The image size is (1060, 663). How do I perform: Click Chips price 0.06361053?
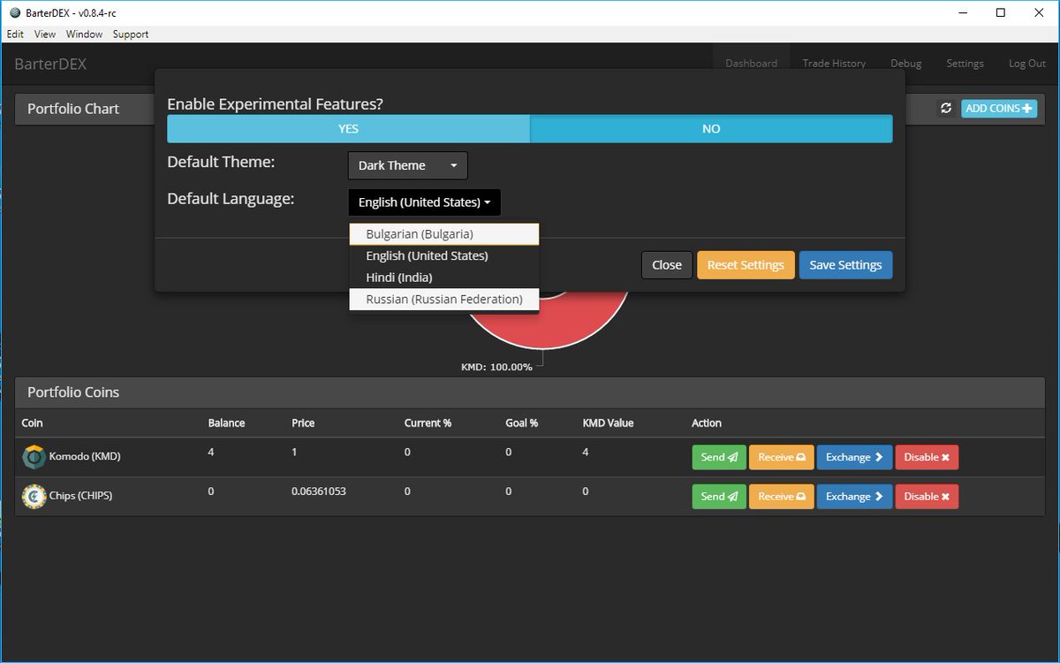point(319,491)
